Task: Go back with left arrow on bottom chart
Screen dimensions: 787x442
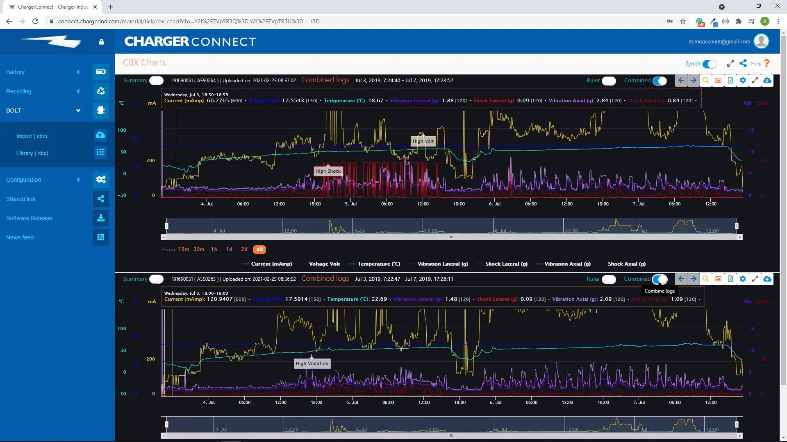Action: 681,279
